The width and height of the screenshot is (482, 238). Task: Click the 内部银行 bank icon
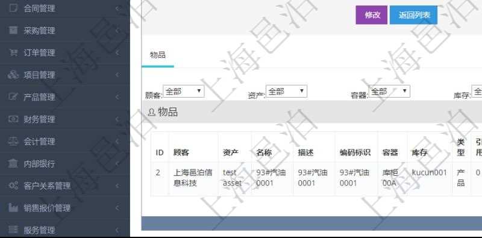click(13, 163)
